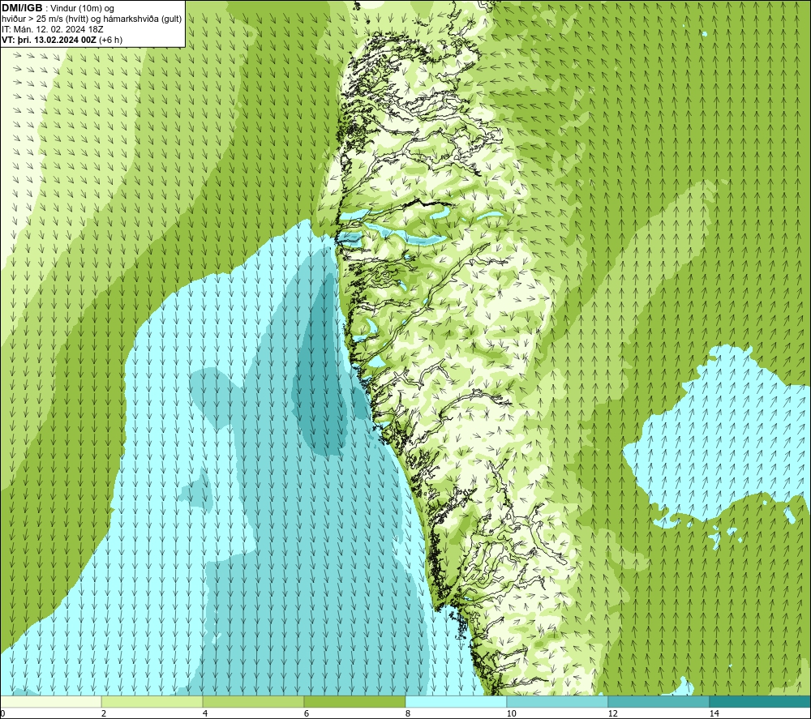Click the '8' legend scale label

408,714
